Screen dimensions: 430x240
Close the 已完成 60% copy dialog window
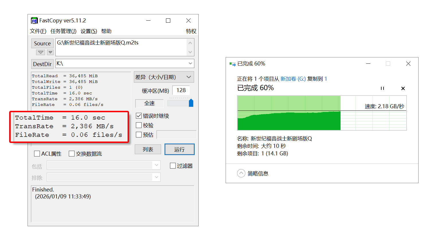click(x=408, y=63)
